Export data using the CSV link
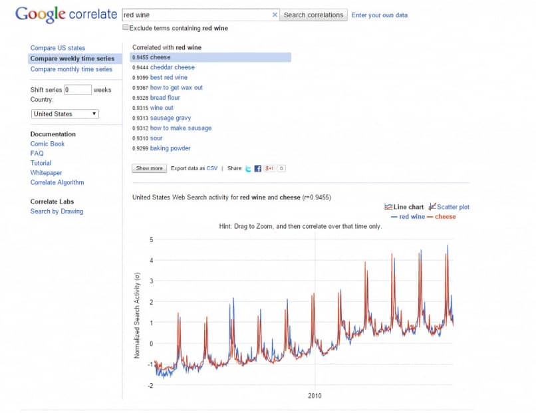 tap(212, 168)
